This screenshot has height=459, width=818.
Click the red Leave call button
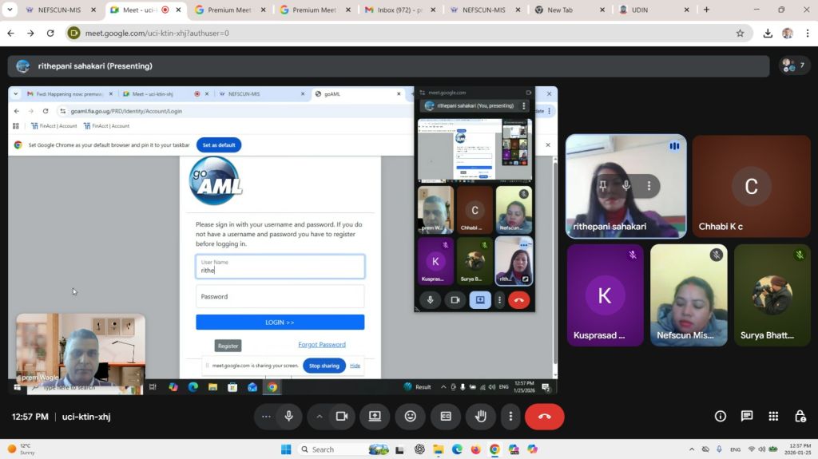pyautogui.click(x=544, y=417)
